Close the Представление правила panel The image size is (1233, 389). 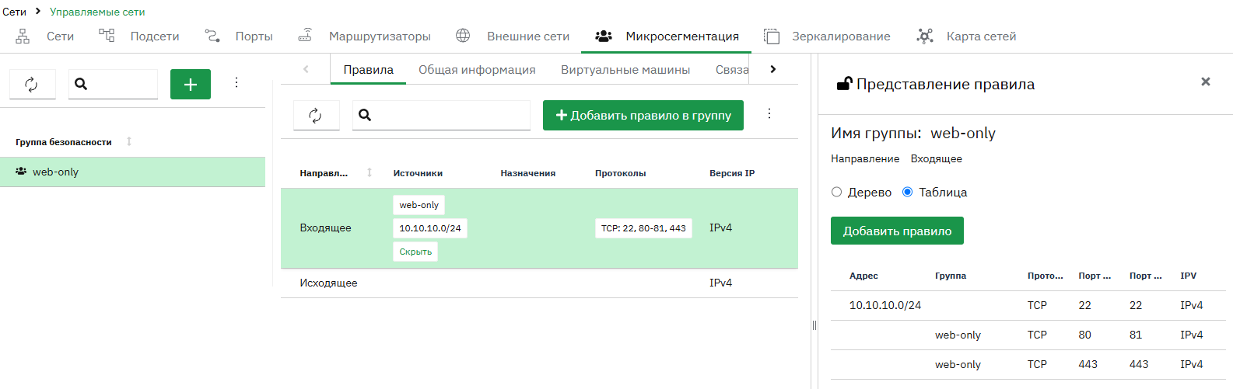click(1206, 82)
